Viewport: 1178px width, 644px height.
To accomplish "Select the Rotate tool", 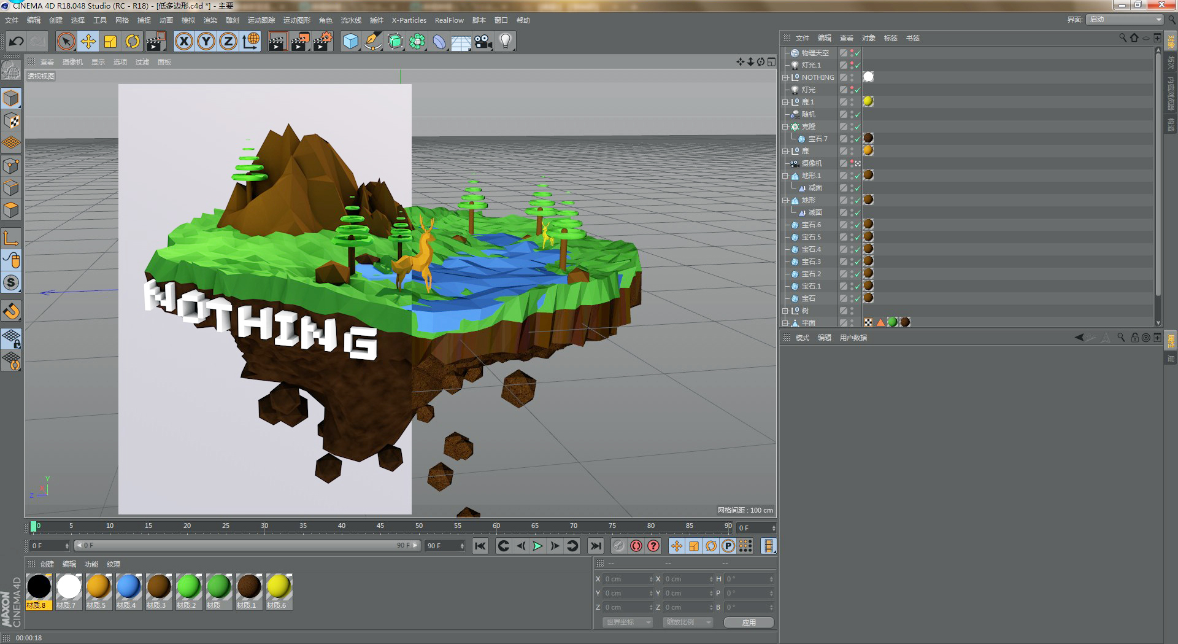I will click(133, 42).
